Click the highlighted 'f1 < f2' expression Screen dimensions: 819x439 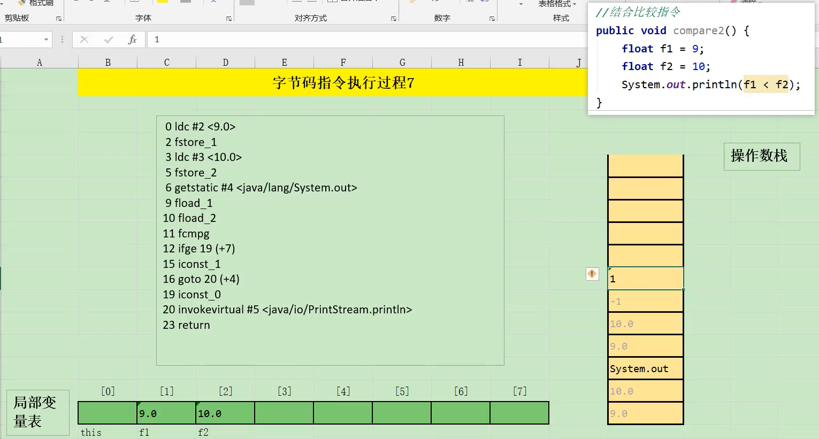(766, 84)
